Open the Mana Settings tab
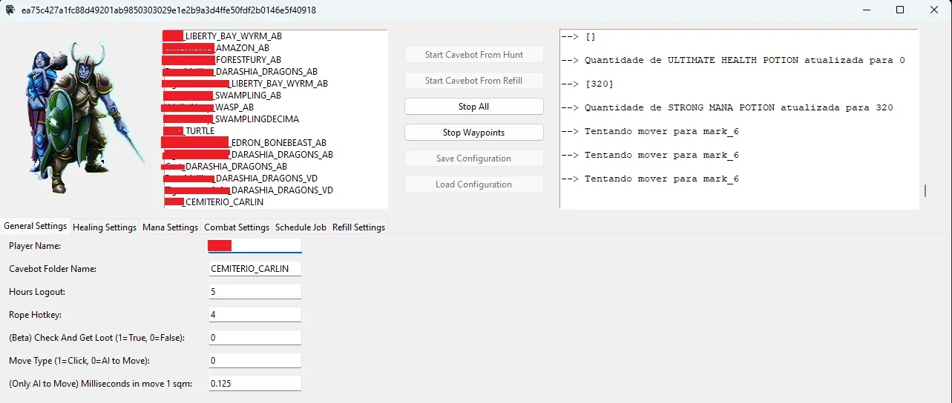This screenshot has height=403, width=952. click(170, 227)
